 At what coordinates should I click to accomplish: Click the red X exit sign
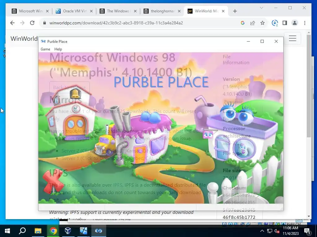pos(53,181)
